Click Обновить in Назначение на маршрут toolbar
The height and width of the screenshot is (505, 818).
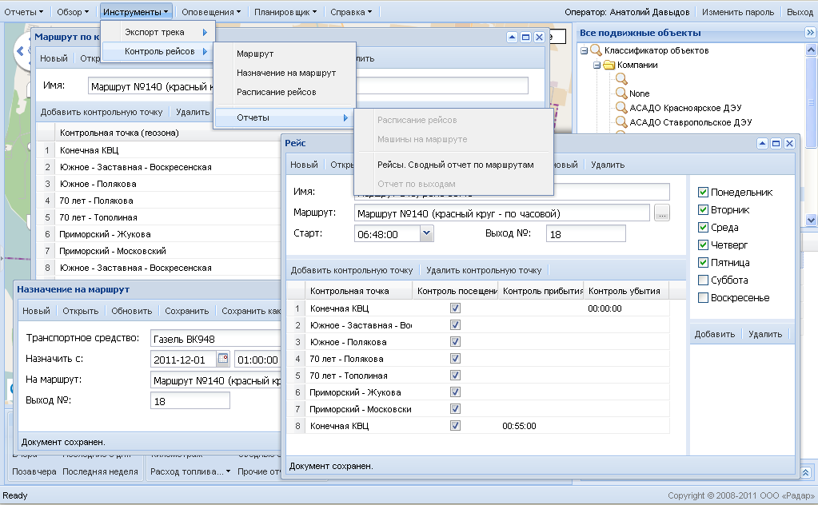pos(131,311)
